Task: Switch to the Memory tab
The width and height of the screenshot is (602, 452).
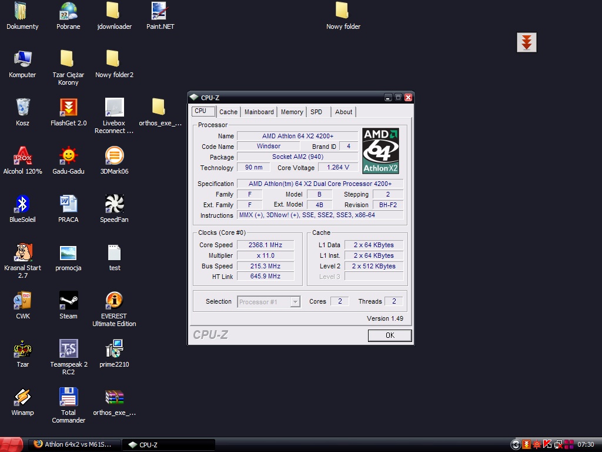Action: tap(292, 112)
